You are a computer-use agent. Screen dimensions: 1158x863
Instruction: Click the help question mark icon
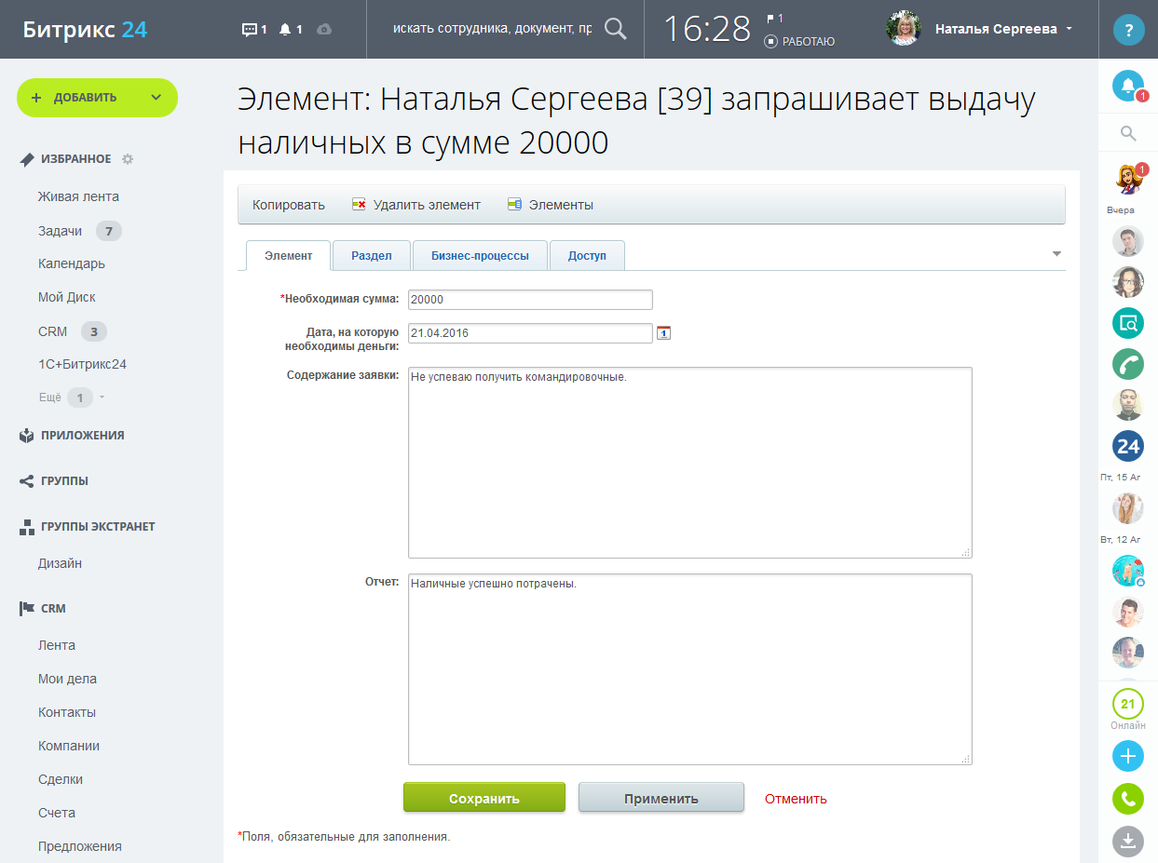point(1128,30)
